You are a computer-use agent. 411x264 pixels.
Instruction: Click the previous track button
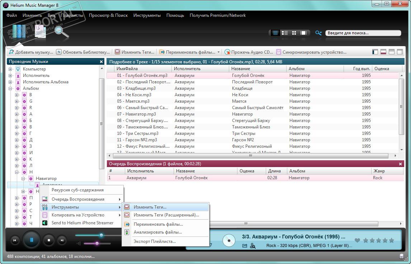(15, 240)
